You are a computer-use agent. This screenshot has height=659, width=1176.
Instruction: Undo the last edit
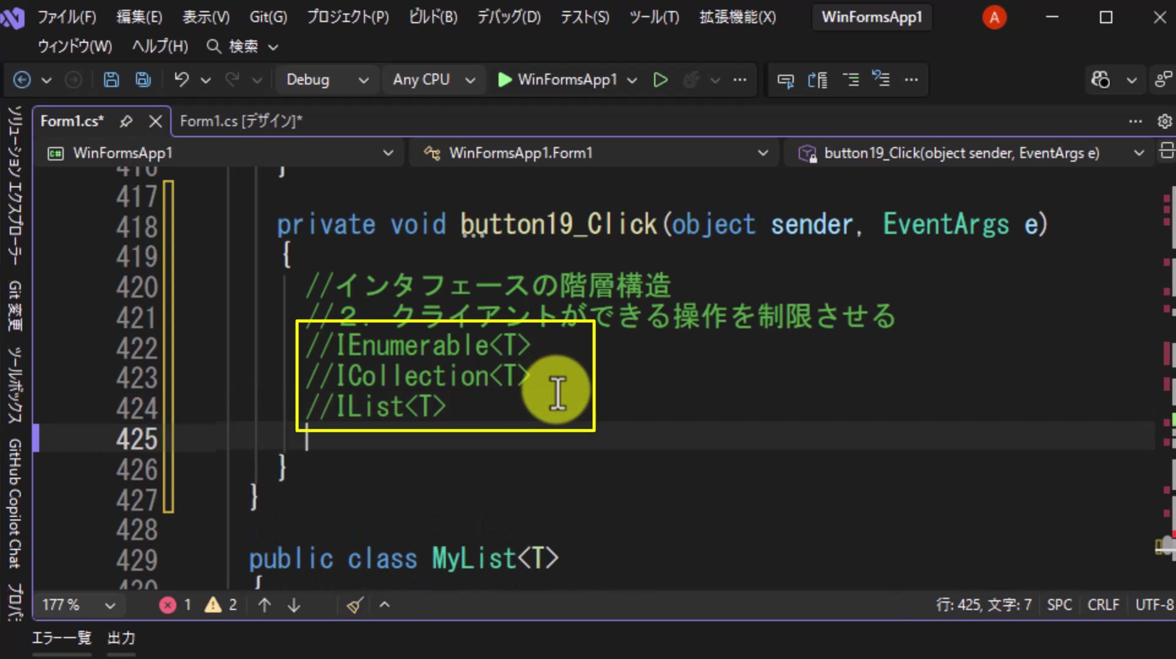pyautogui.click(x=181, y=80)
